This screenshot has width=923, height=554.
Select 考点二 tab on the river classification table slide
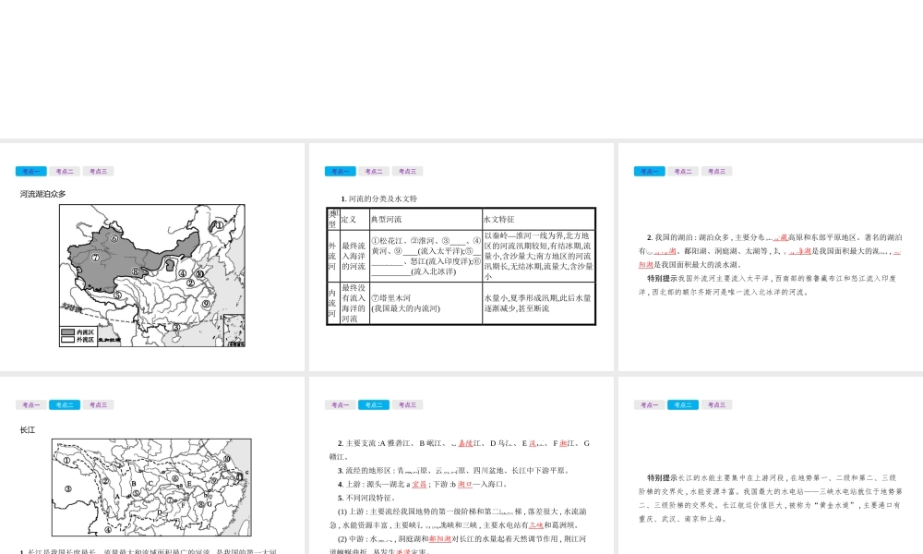pyautogui.click(x=374, y=172)
